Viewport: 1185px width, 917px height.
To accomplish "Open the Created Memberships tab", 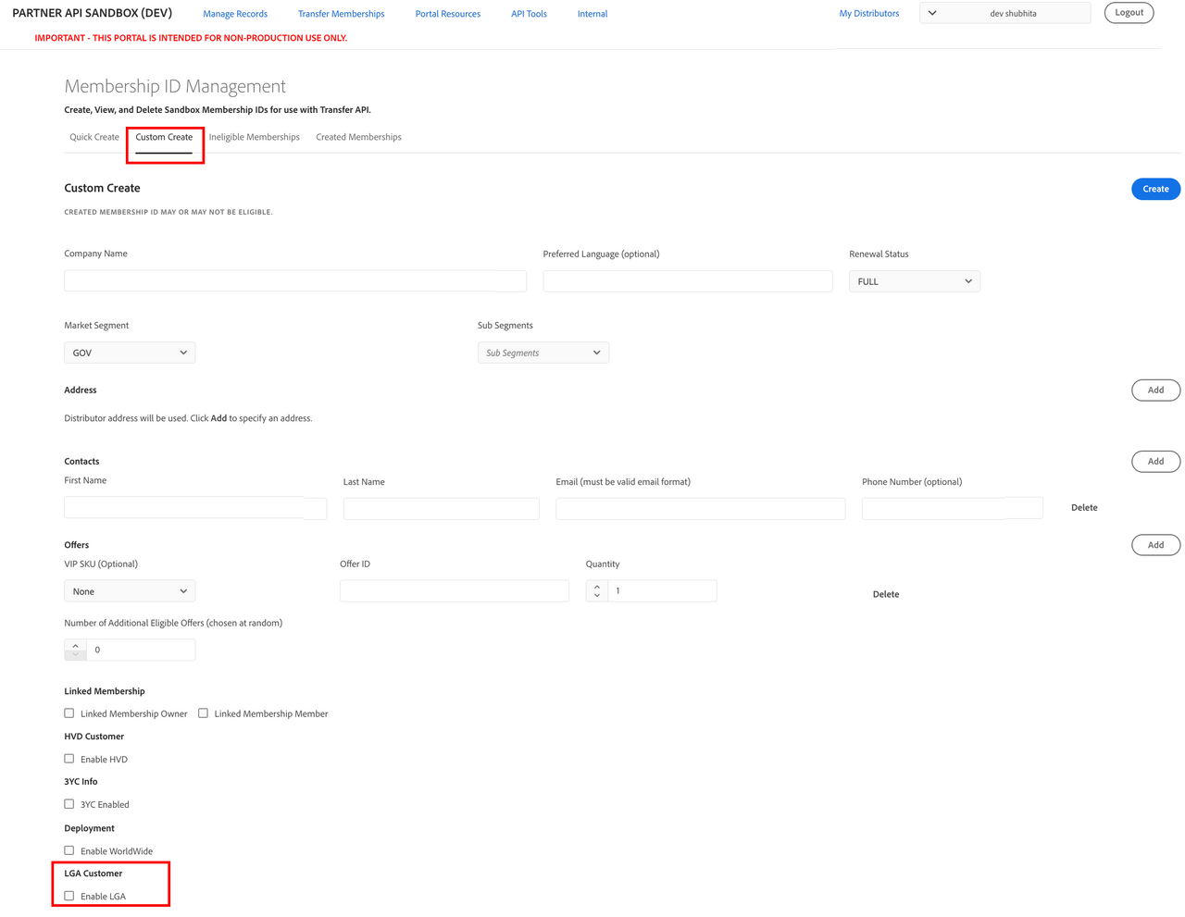I will [x=358, y=137].
